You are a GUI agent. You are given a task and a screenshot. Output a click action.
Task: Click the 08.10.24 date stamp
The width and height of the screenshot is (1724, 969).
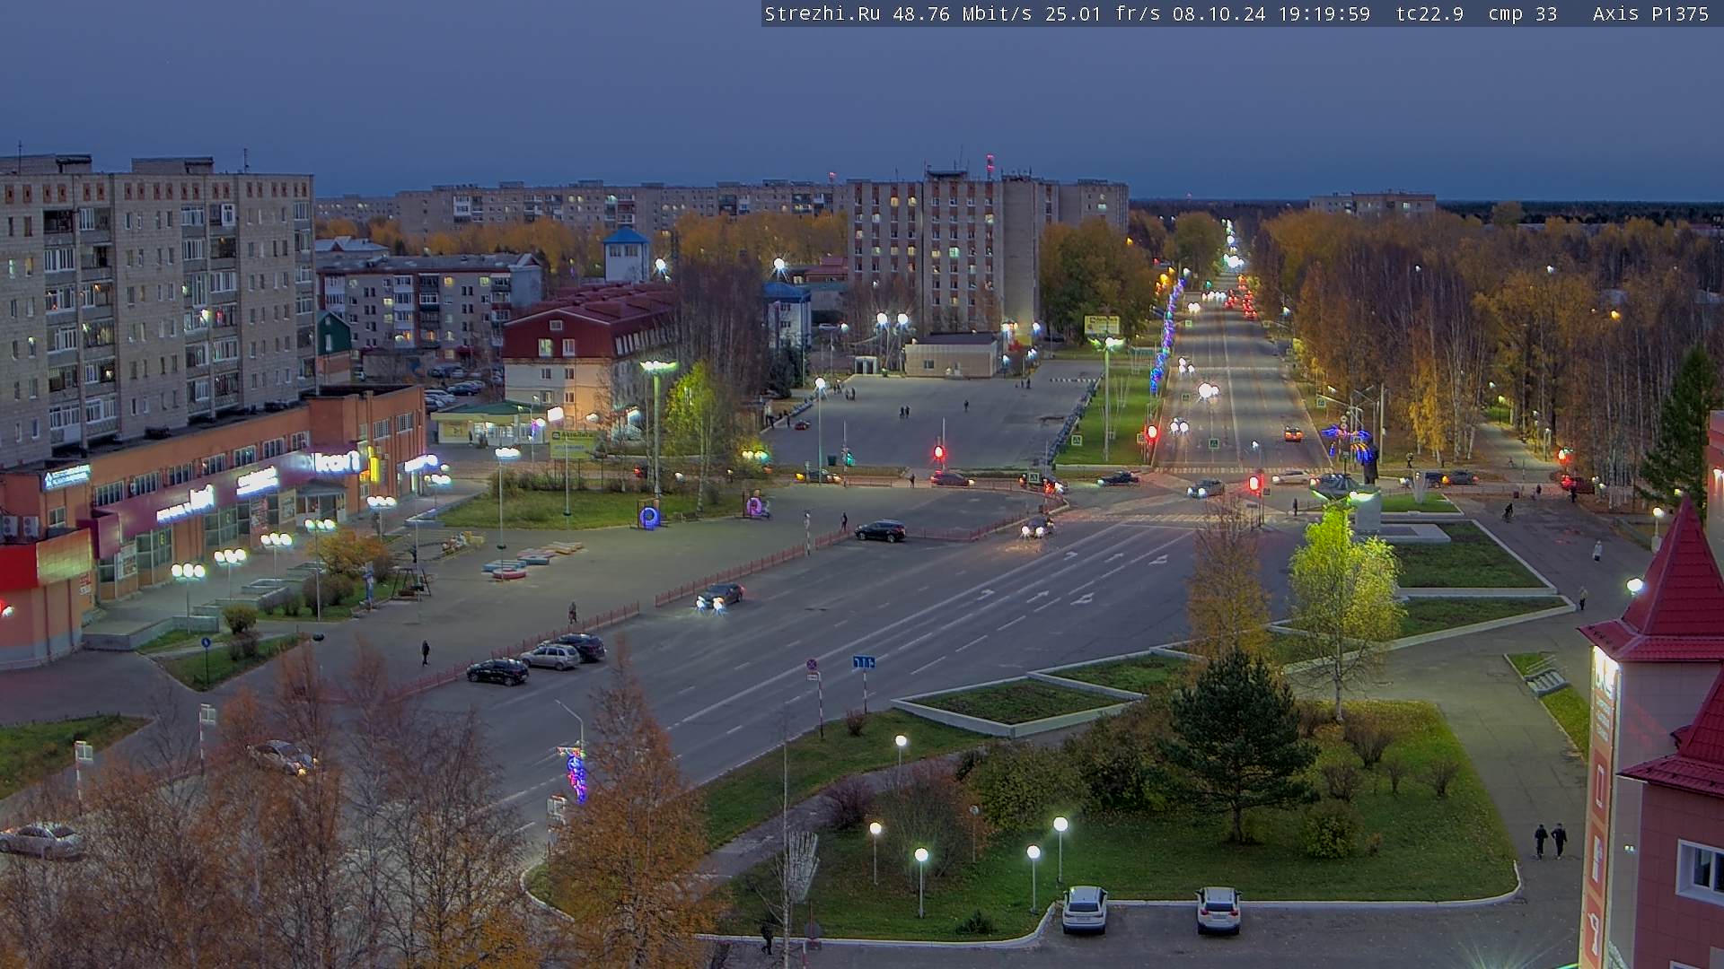tap(1219, 13)
